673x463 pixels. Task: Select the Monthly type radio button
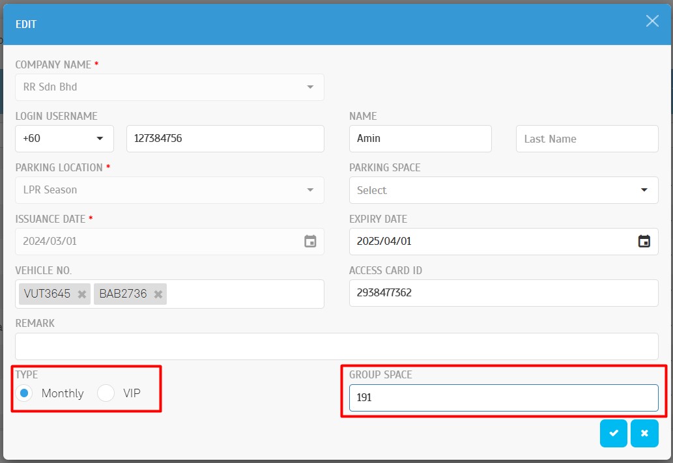(x=24, y=393)
